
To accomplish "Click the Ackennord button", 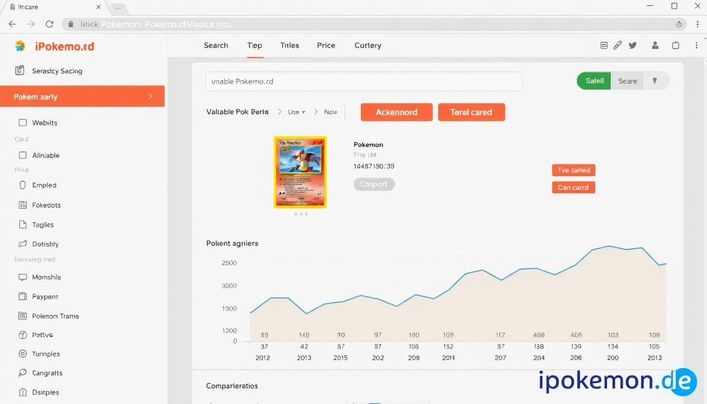I will (396, 112).
